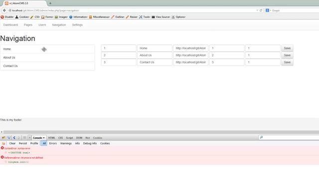The image size is (319, 179).
Task: Switch to the Firebug DOM tab
Action: point(79,138)
